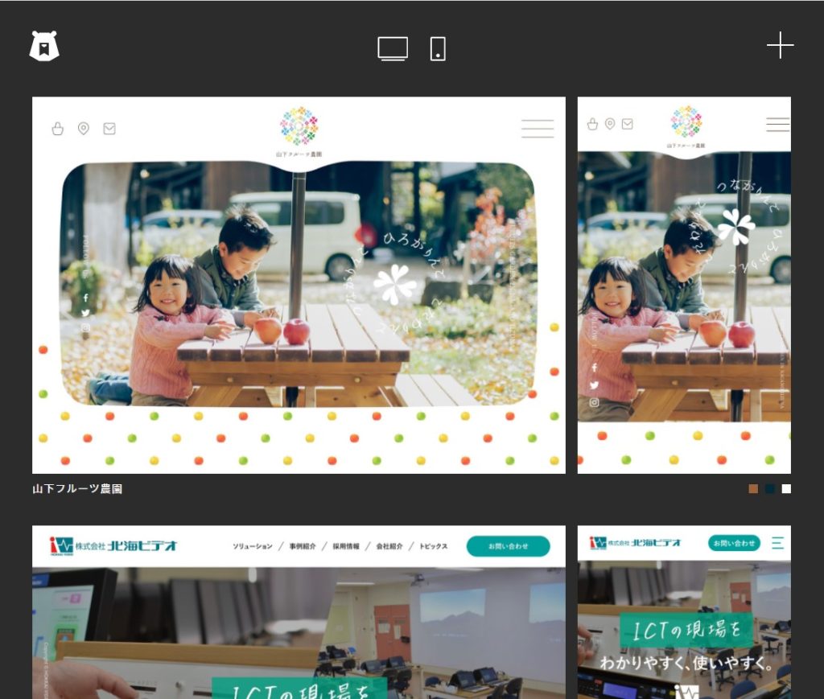Click the basket icon in the desktop farm preview
This screenshot has width=824, height=699.
pos(57,129)
